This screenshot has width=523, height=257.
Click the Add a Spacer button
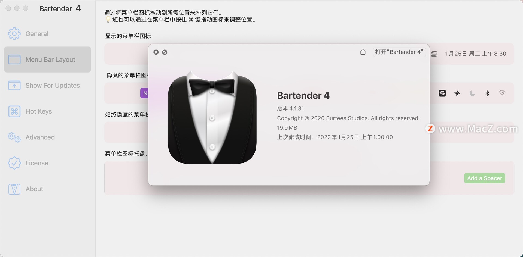click(485, 178)
